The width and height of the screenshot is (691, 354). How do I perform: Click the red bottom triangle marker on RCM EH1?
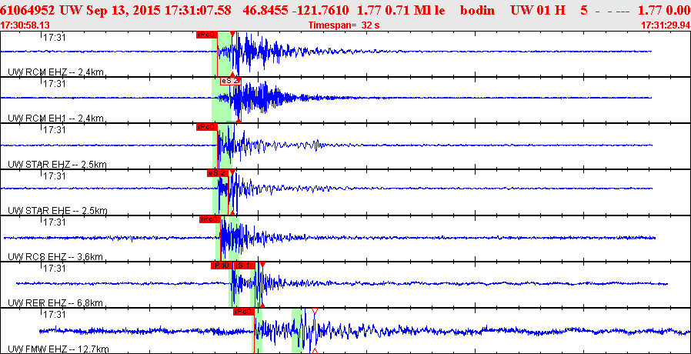239,120
